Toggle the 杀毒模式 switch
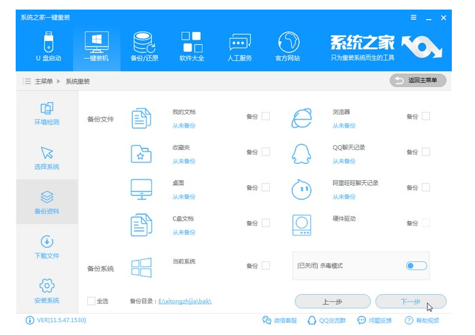The height and width of the screenshot is (335, 475). coord(416,265)
